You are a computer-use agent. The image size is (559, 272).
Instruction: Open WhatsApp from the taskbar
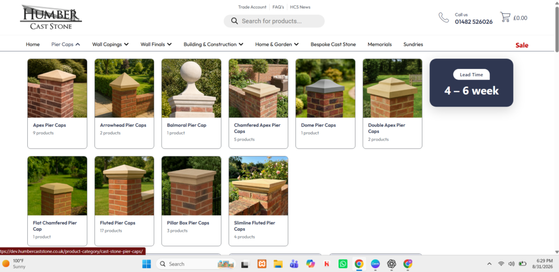pyautogui.click(x=343, y=264)
